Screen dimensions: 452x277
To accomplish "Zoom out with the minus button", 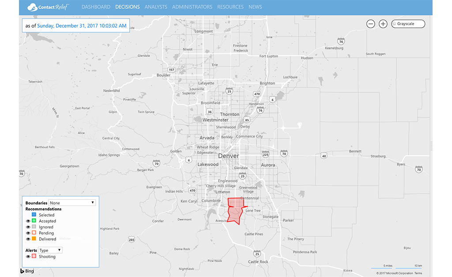I will [370, 24].
